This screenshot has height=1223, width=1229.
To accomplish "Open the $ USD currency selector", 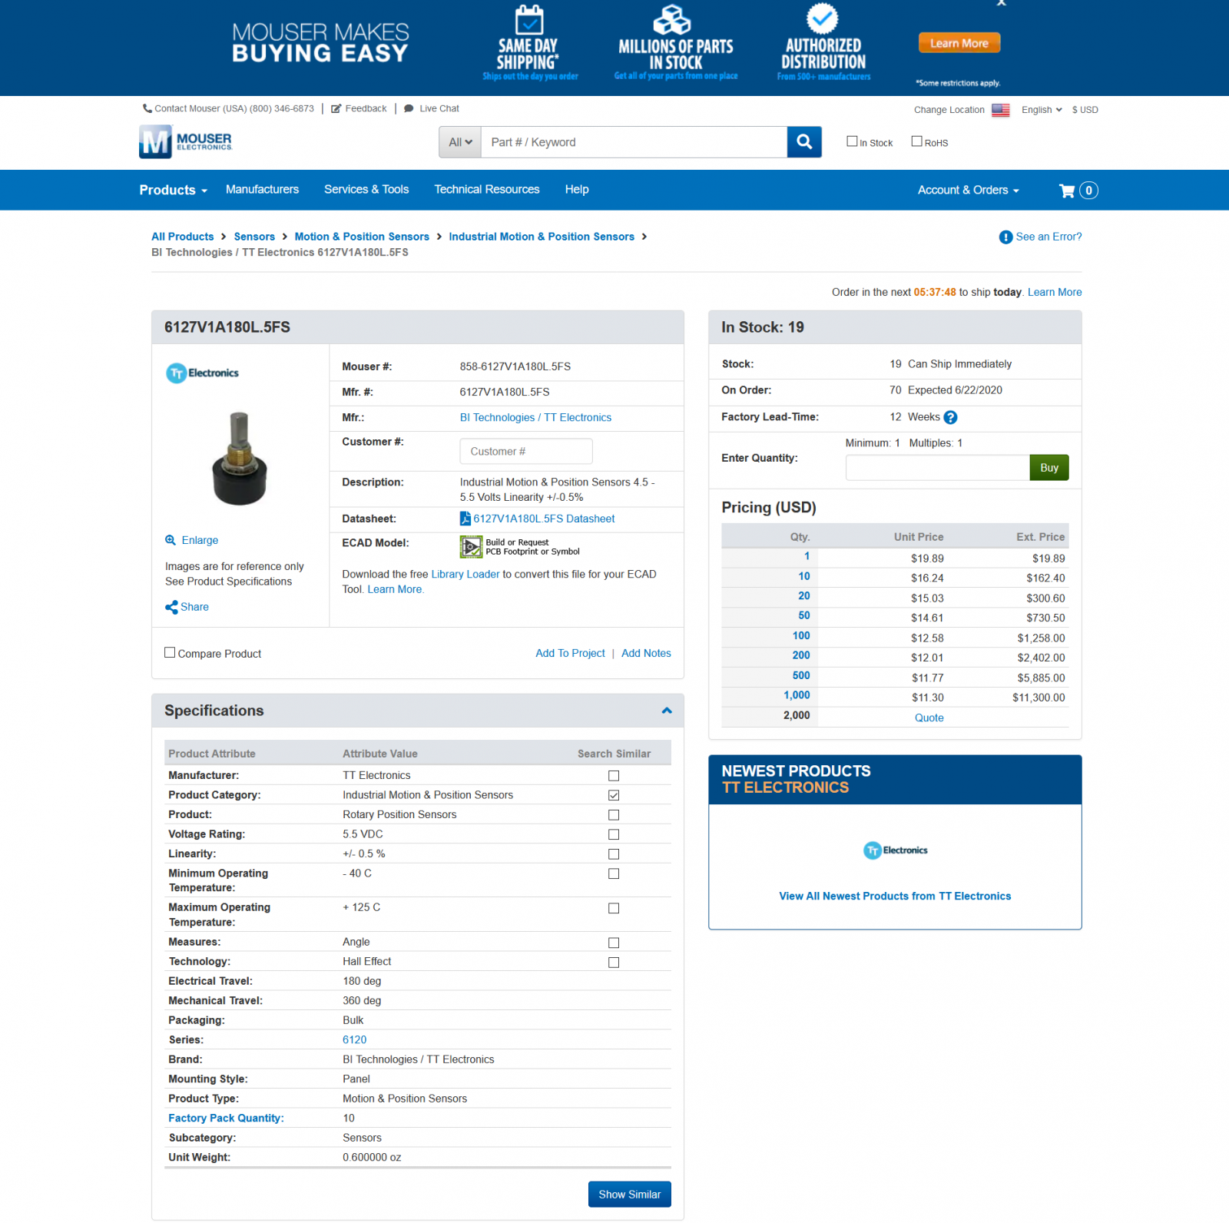I will (x=1085, y=110).
